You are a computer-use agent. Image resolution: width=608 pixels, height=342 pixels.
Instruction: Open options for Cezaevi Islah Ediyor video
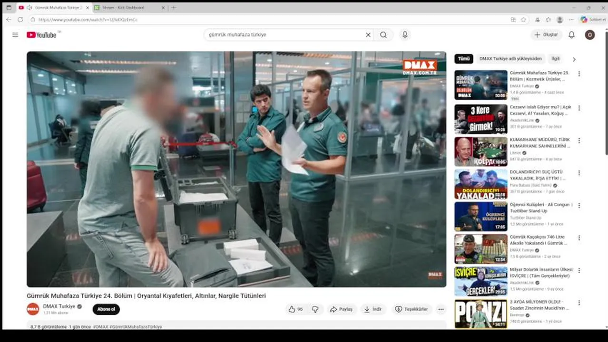[x=579, y=108]
